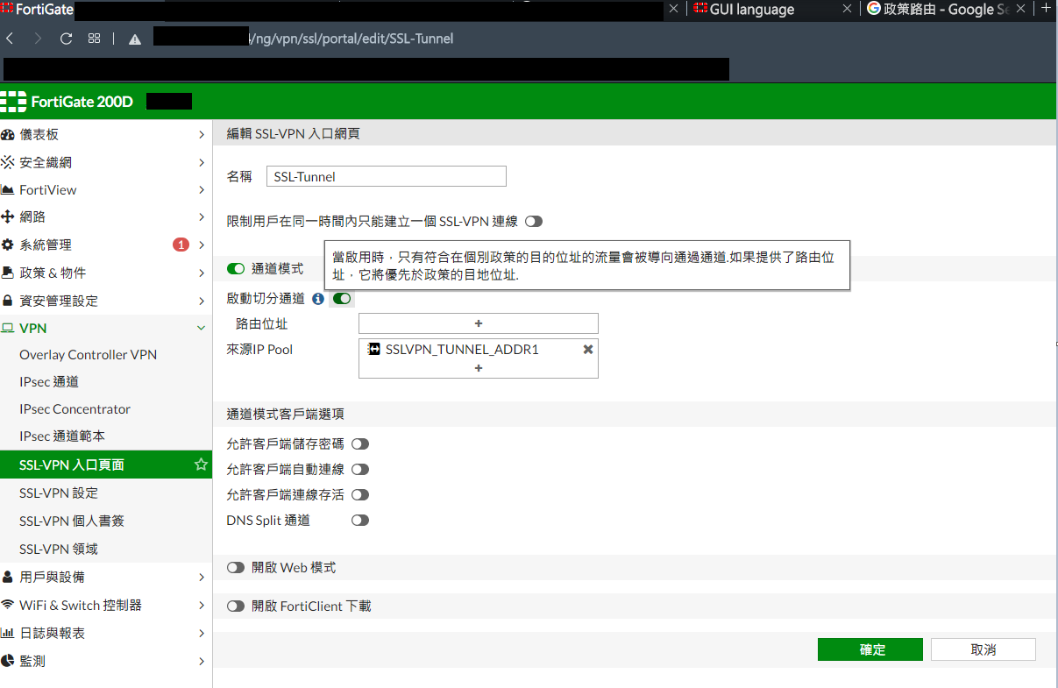Click the WiFi & Switch wireless icon
The height and width of the screenshot is (688, 1058).
point(8,605)
